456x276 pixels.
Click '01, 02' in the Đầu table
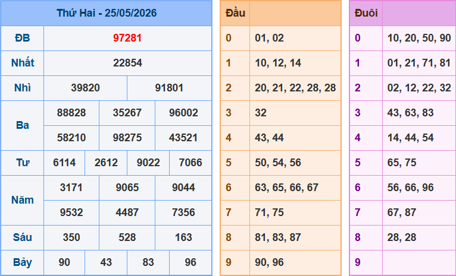[x=269, y=38]
